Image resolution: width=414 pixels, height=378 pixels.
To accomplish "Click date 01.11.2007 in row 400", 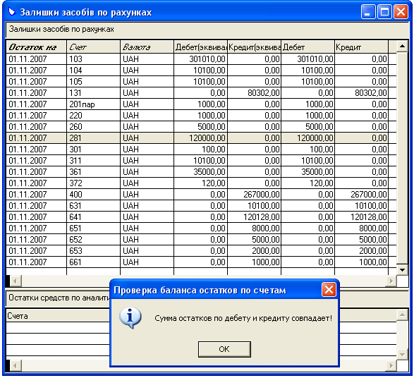I will point(37,195).
